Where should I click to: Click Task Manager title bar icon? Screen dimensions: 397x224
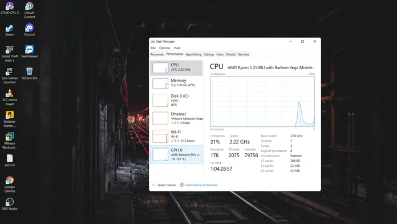[x=153, y=41]
